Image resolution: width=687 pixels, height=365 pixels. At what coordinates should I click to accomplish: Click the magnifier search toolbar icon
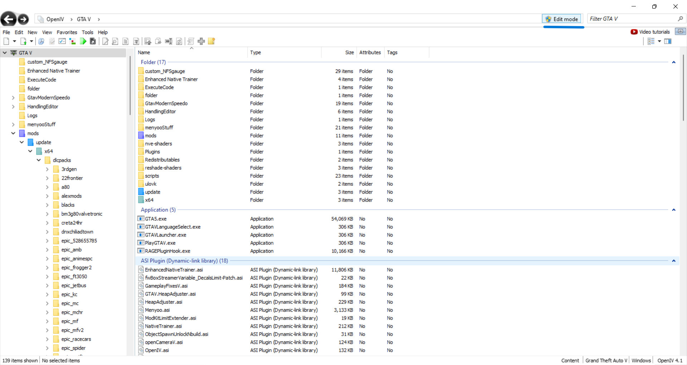42,42
